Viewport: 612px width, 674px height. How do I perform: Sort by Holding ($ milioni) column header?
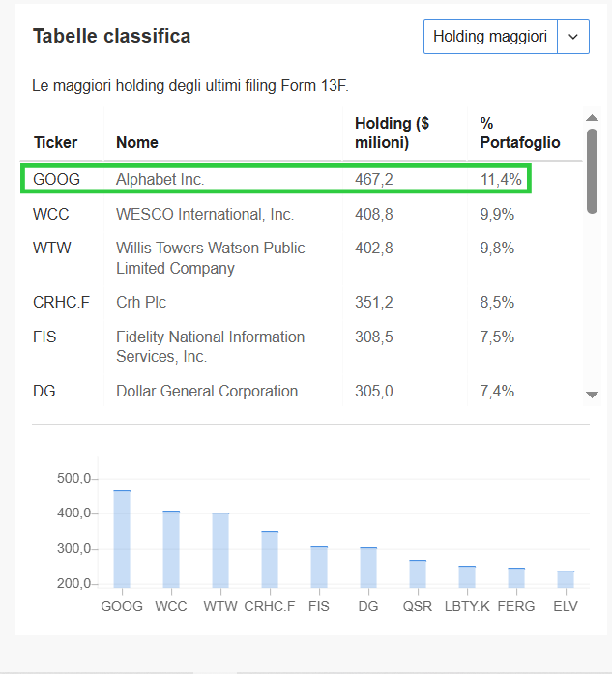(x=392, y=132)
